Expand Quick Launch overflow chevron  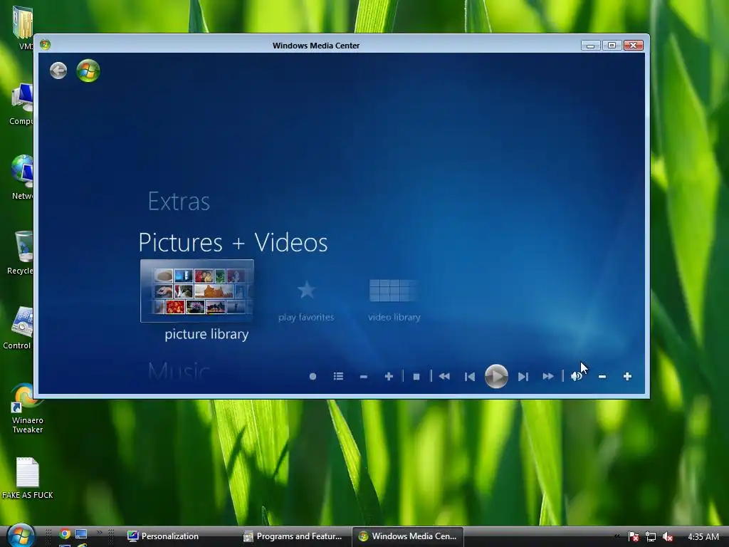pos(99,533)
